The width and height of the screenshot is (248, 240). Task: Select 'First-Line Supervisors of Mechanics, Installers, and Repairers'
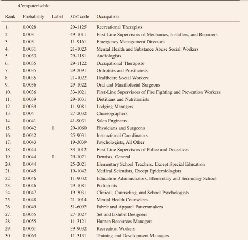click(157, 35)
